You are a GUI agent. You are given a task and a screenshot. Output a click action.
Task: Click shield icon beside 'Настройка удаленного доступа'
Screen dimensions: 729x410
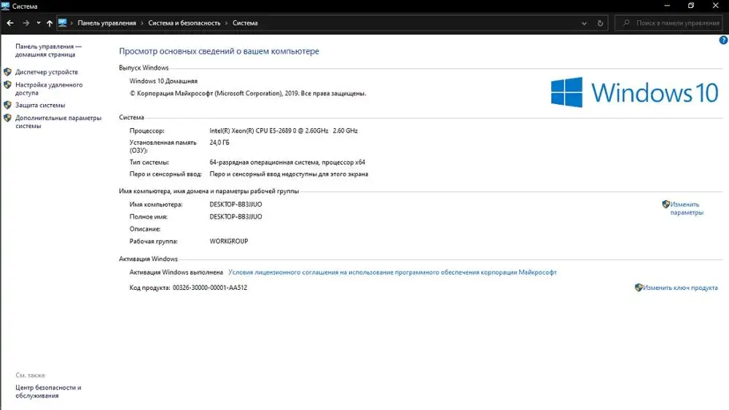pos(7,85)
